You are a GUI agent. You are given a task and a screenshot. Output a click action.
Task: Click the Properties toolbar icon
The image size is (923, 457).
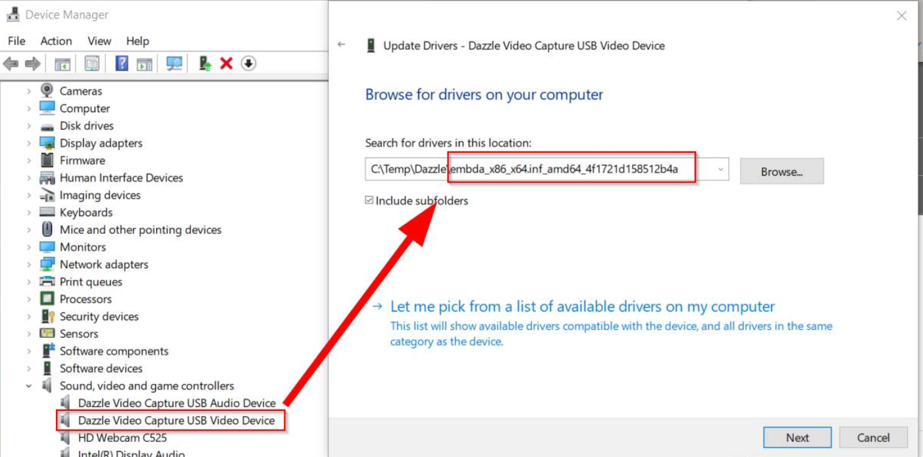(x=92, y=63)
